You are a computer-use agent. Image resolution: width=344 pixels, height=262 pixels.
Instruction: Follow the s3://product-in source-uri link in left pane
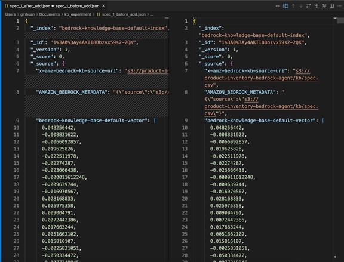click(148, 71)
